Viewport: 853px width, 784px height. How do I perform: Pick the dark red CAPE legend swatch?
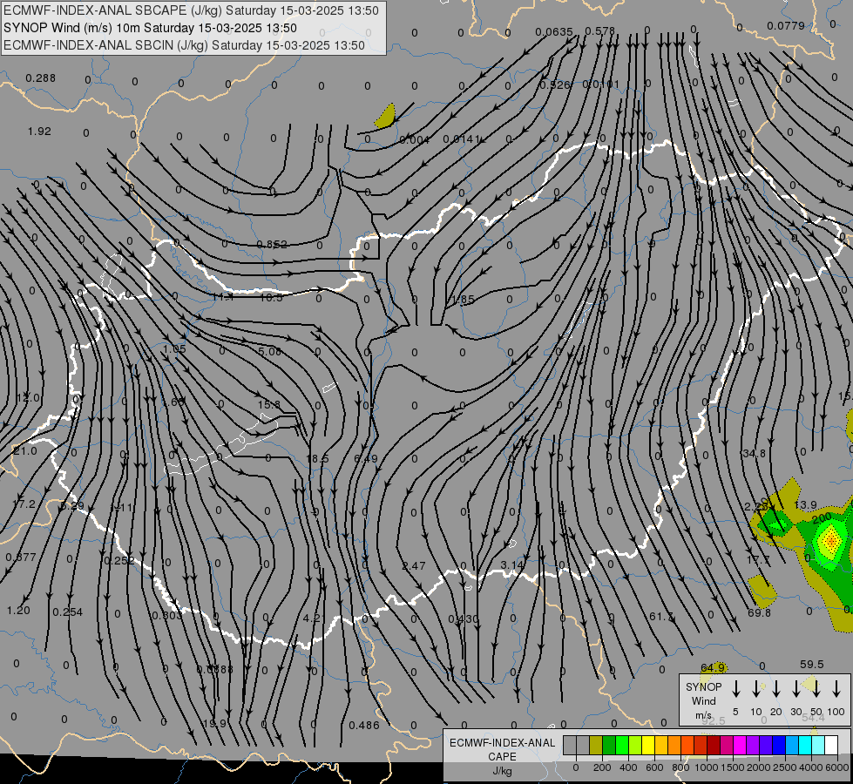click(714, 746)
